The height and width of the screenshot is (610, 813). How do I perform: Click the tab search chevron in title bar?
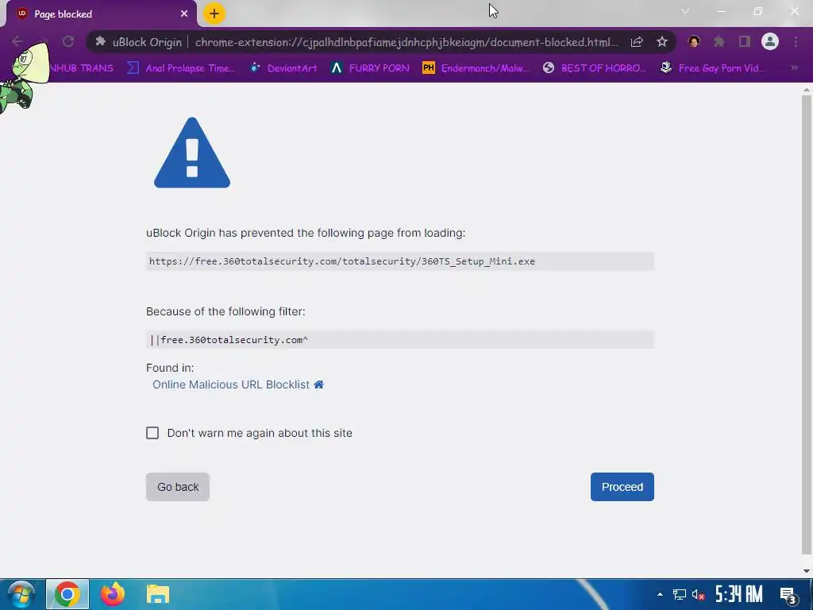[x=685, y=11]
